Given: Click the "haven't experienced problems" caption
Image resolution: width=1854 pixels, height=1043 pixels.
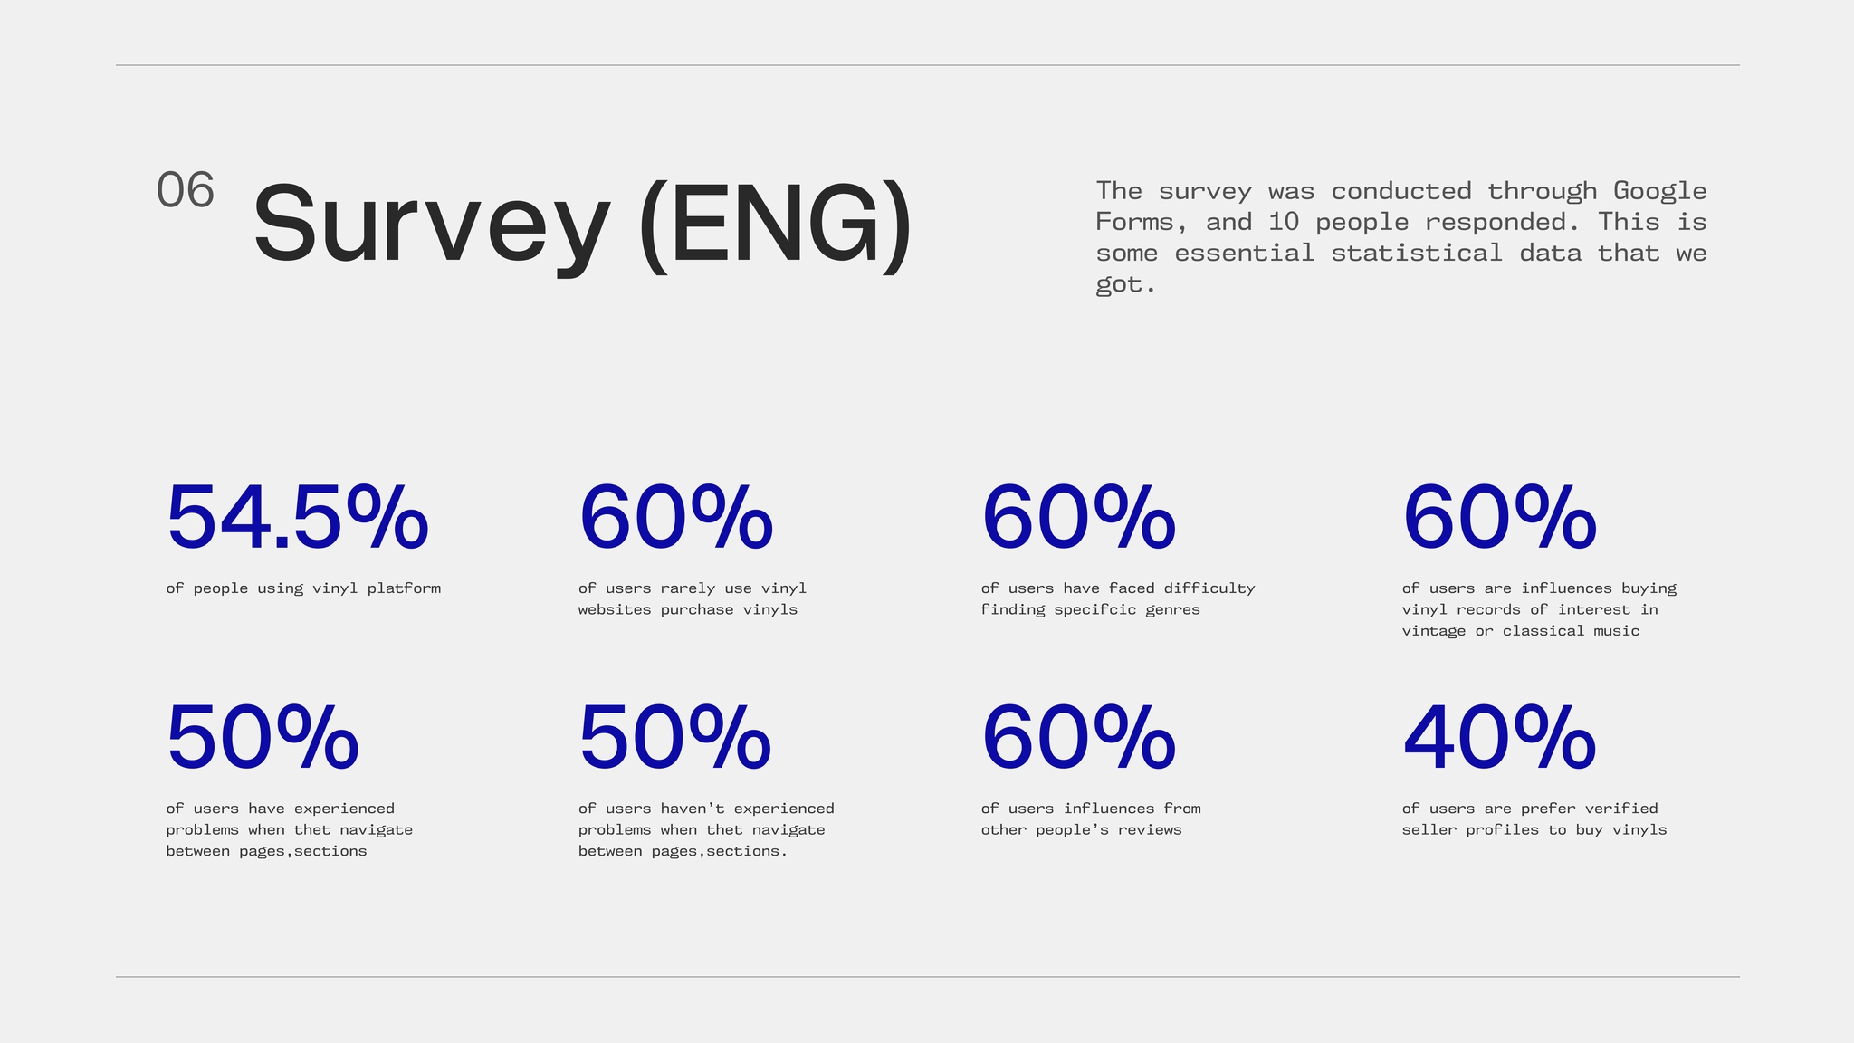Looking at the screenshot, I should (x=705, y=829).
